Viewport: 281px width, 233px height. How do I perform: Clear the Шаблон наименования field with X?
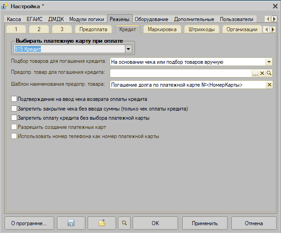[270, 84]
